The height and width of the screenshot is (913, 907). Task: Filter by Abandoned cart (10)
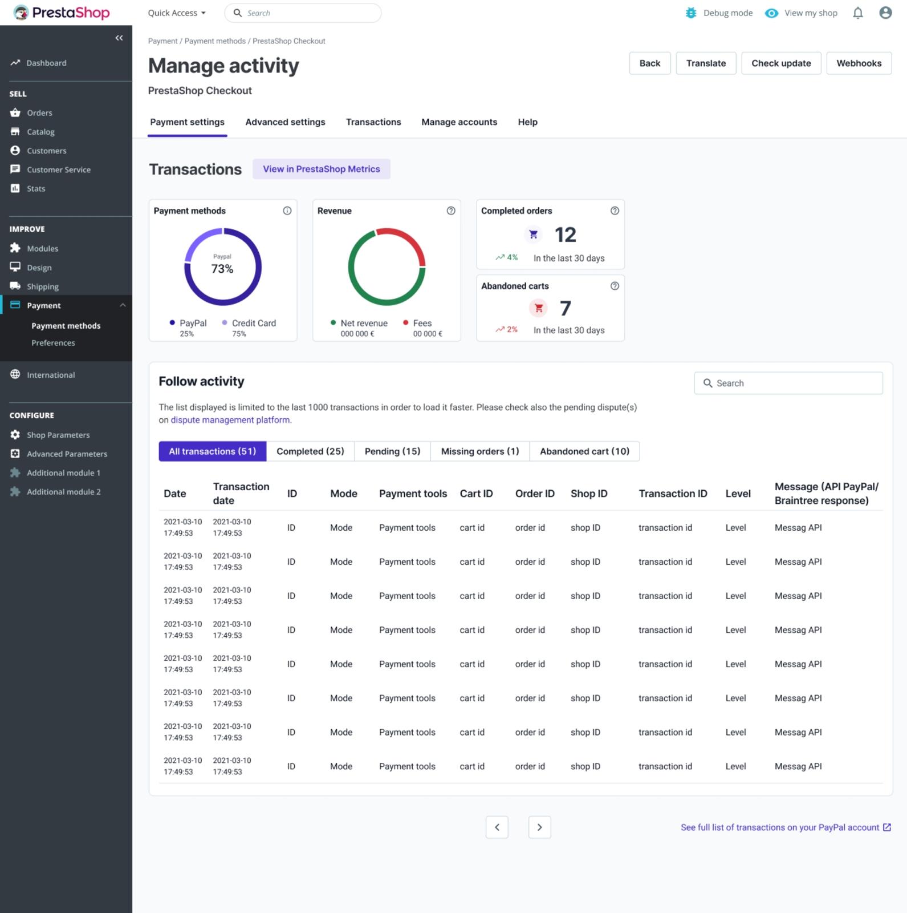click(x=584, y=451)
